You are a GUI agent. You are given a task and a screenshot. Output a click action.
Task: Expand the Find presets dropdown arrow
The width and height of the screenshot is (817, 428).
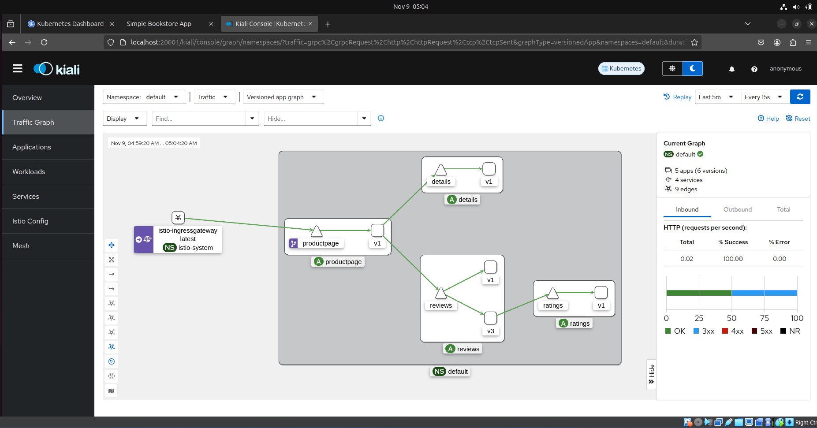252,119
